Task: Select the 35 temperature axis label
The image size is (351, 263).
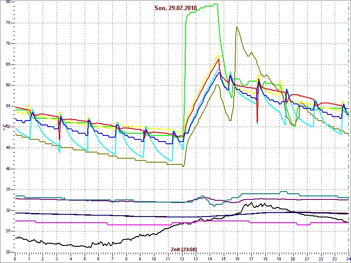Action: click(x=8, y=189)
